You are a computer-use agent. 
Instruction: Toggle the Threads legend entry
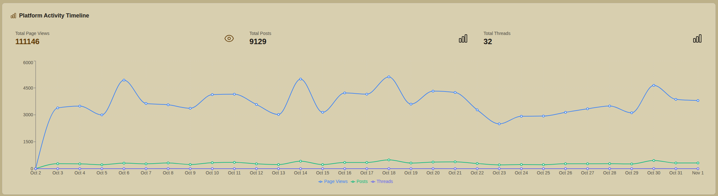click(382, 182)
